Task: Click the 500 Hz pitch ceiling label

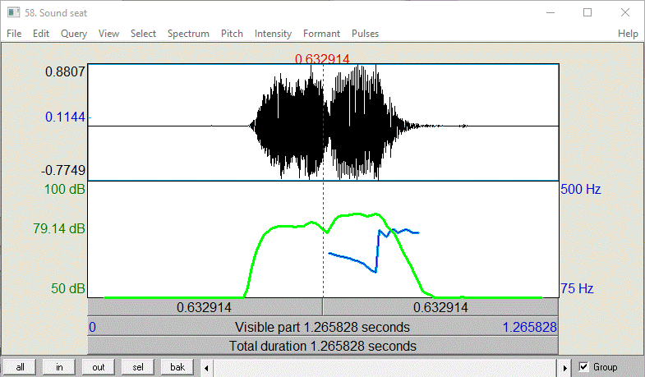Action: coord(580,189)
